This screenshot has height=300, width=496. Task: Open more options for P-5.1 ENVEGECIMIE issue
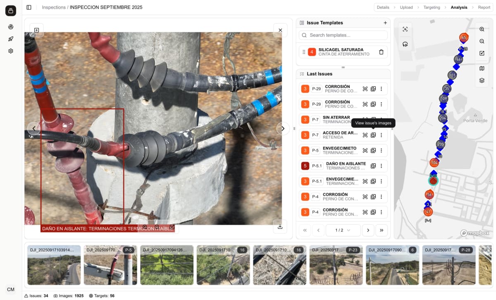click(x=381, y=181)
